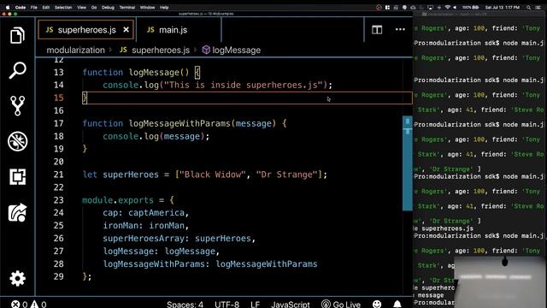Image resolution: width=547 pixels, height=308 pixels.
Task: Open the Selection menu
Action: tap(63, 7)
